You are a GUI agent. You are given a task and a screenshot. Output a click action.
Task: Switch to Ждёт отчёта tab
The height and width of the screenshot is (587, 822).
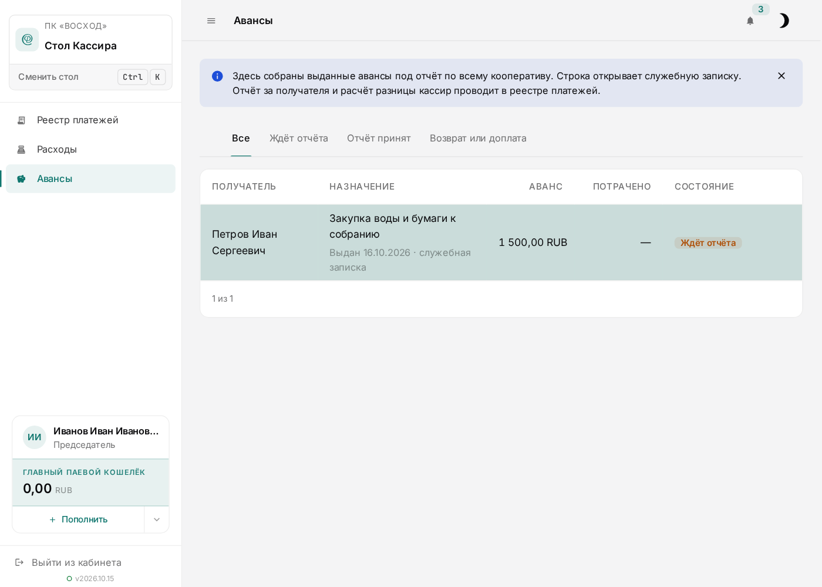click(x=299, y=139)
